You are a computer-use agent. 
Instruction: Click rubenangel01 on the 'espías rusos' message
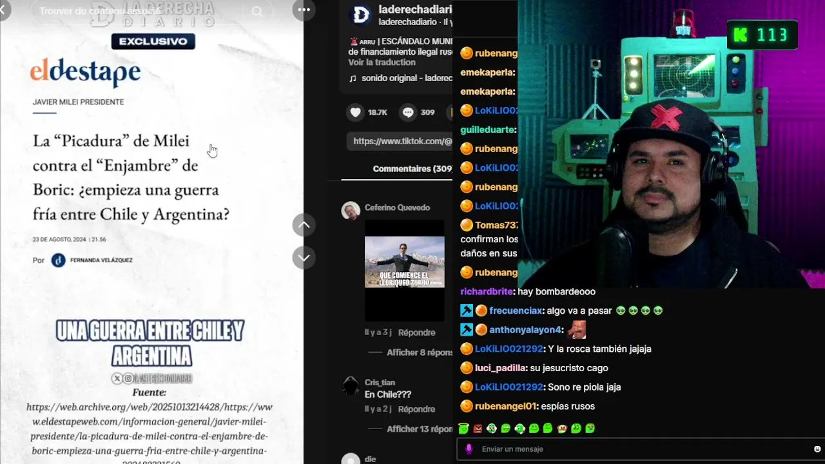click(x=506, y=406)
